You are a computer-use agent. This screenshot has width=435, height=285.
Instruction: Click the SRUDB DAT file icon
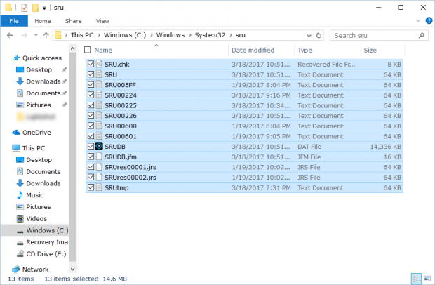coord(99,146)
